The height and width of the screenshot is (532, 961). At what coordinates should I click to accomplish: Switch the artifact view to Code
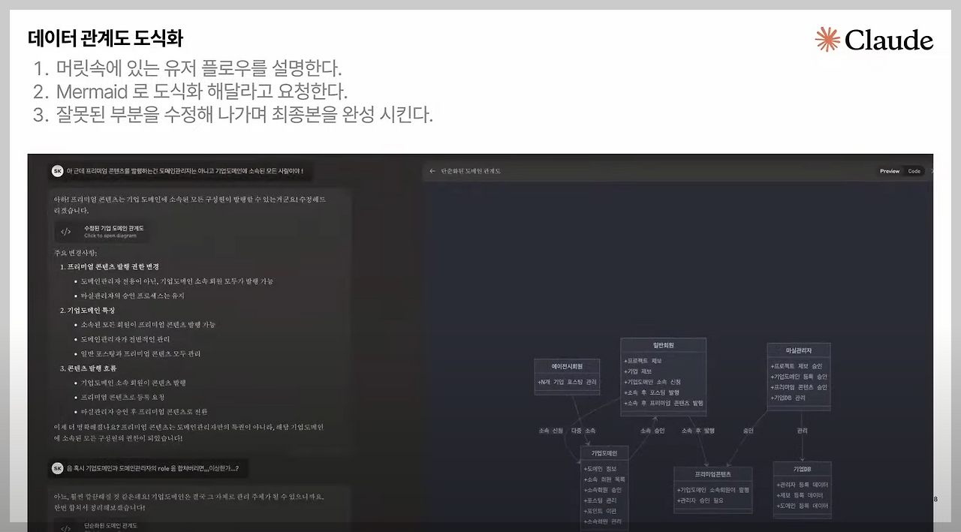[914, 171]
